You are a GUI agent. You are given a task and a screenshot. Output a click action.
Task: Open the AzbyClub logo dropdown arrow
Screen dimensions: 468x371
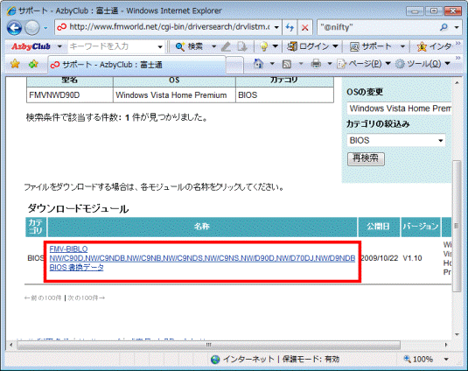point(59,46)
